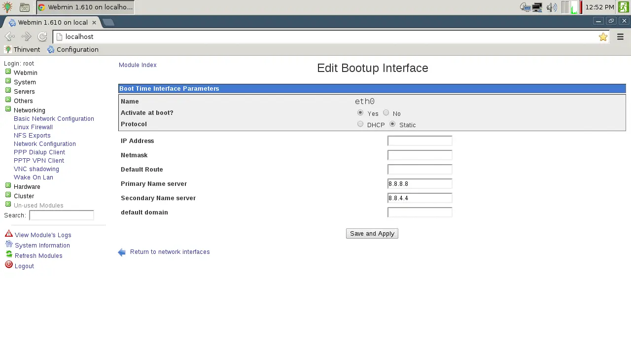
Task: Set Activate at boot to No
Action: [x=386, y=113]
